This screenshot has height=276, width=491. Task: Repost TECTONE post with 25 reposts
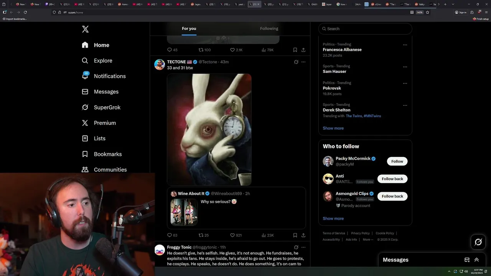pos(204,235)
